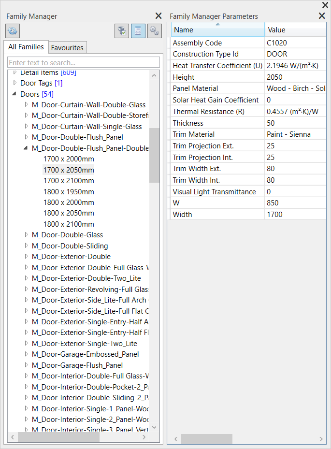Select the 1800 x 2100mm door type
This screenshot has width=331, height=449.
point(69,224)
